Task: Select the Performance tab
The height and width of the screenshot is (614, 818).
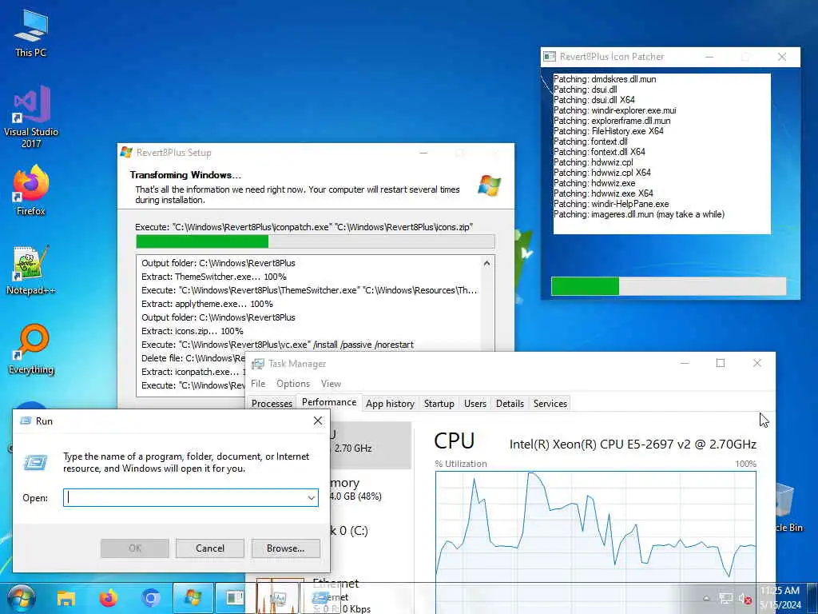Action: click(329, 402)
